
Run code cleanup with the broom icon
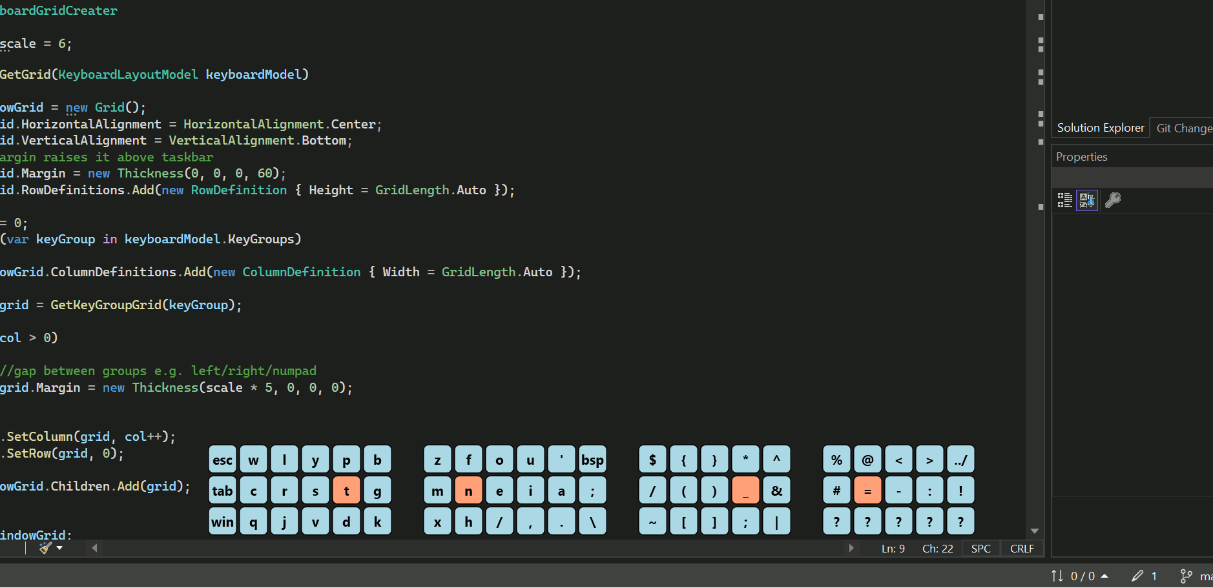click(45, 548)
